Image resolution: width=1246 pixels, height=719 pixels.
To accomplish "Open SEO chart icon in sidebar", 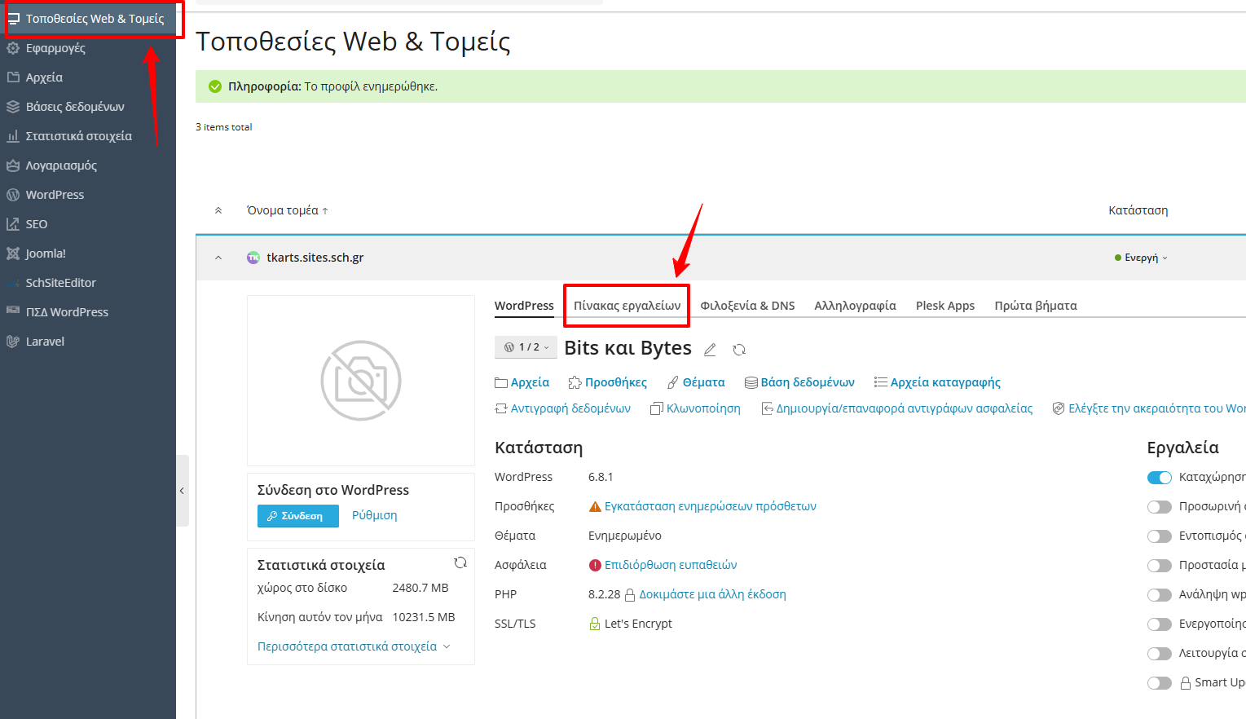I will (13, 224).
